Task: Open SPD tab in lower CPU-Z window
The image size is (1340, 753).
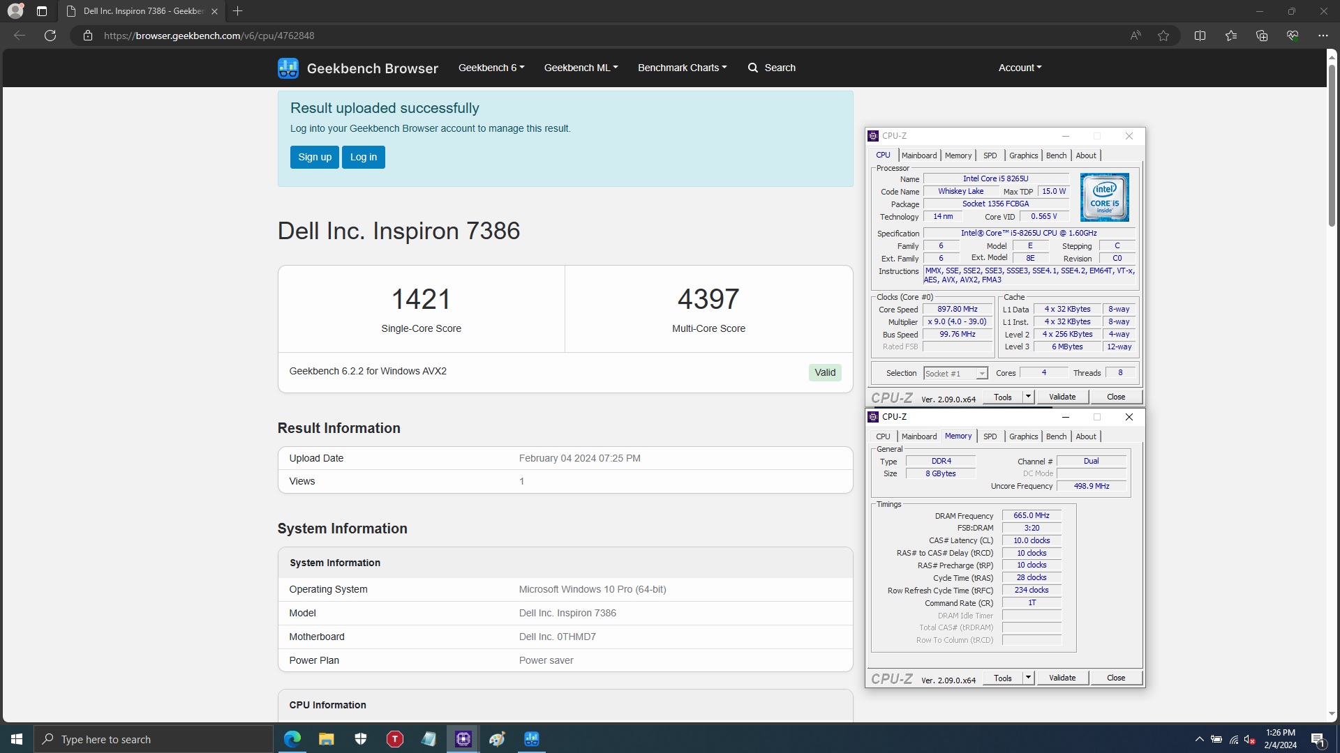Action: click(x=990, y=436)
